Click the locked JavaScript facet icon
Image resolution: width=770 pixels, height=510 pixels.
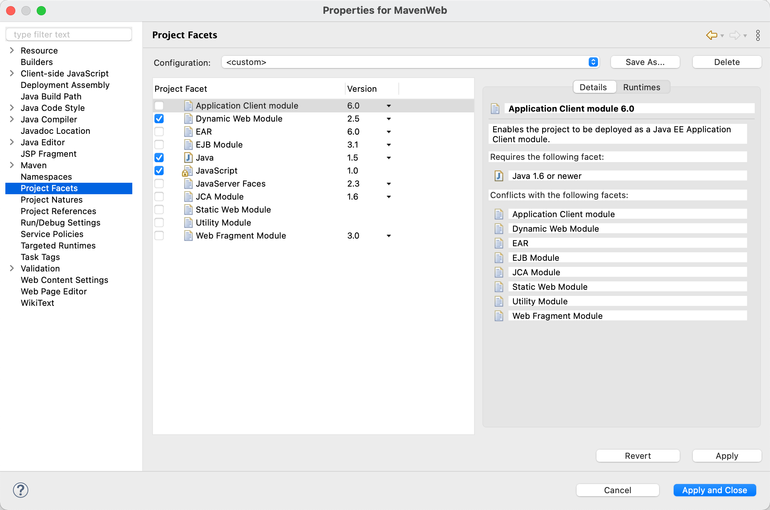[x=187, y=171]
